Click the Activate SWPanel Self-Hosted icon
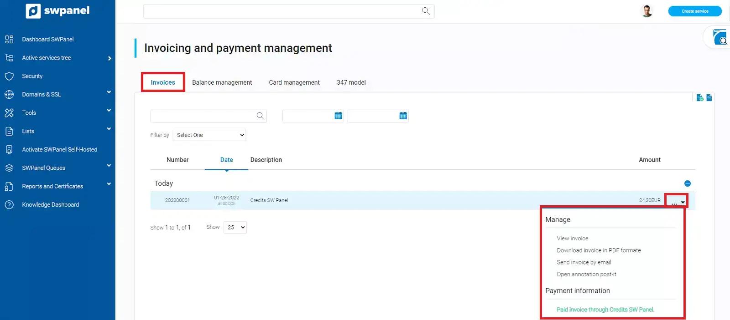This screenshot has height=320, width=730. pos(9,149)
